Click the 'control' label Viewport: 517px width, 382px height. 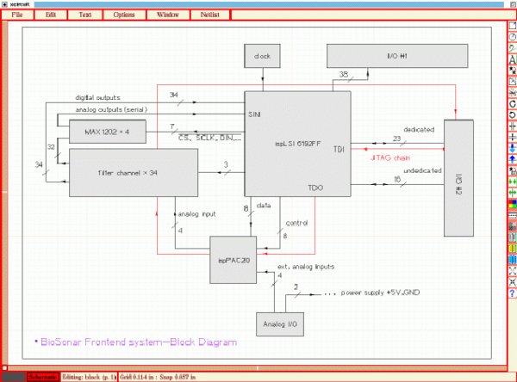296,224
